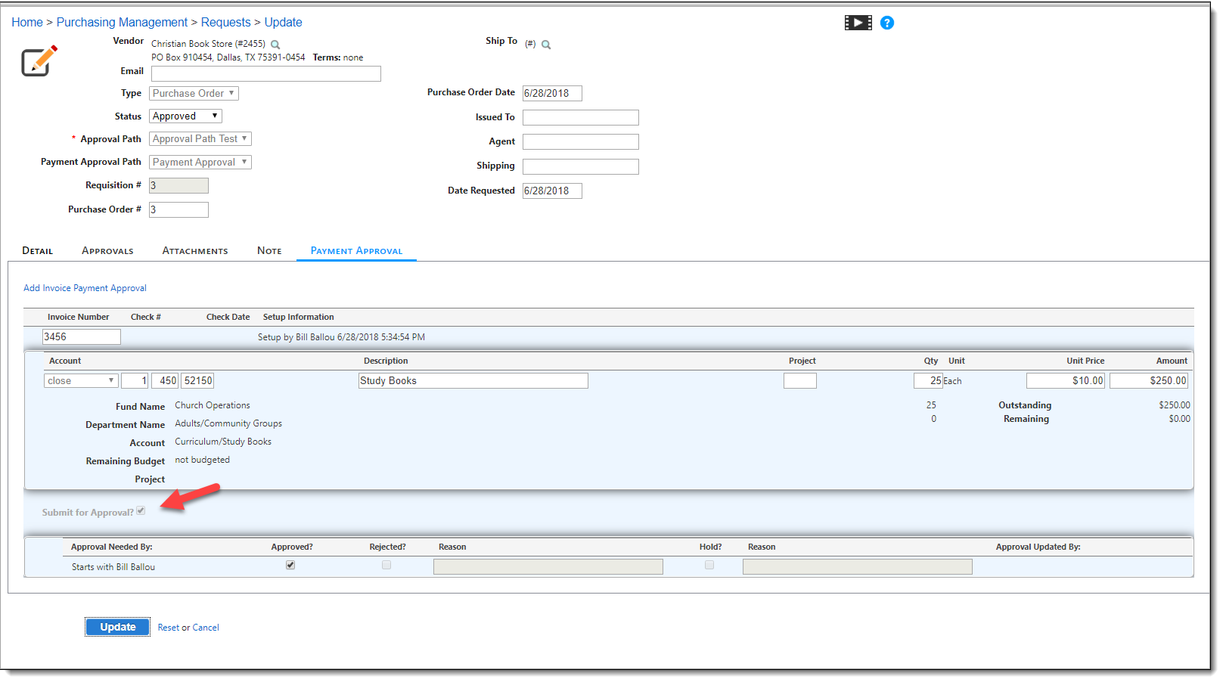Toggle the Approved checkbox for Bill Ballou
This screenshot has height=682, width=1223.
(290, 566)
